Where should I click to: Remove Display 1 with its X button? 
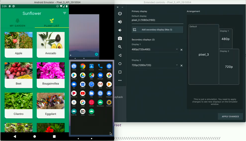pyautogui.click(x=181, y=50)
